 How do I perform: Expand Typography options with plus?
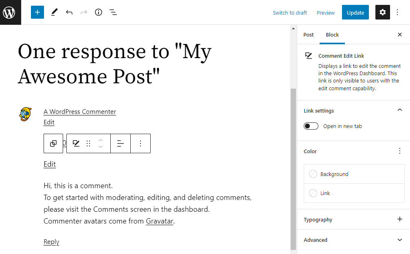pos(399,219)
